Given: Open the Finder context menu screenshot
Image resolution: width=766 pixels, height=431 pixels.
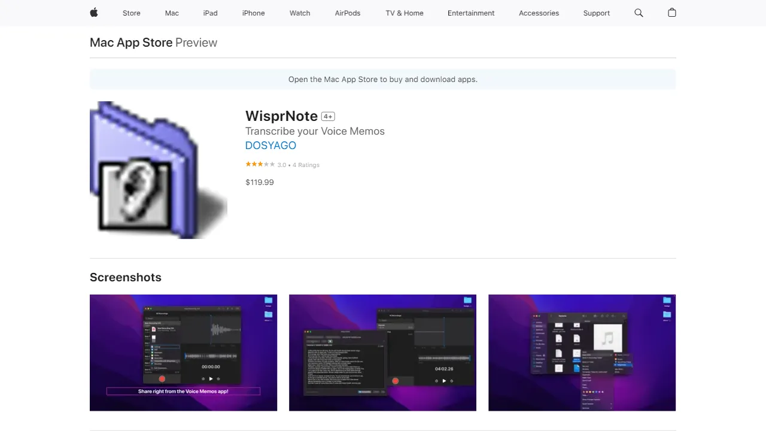Looking at the screenshot, I should pyautogui.click(x=582, y=353).
